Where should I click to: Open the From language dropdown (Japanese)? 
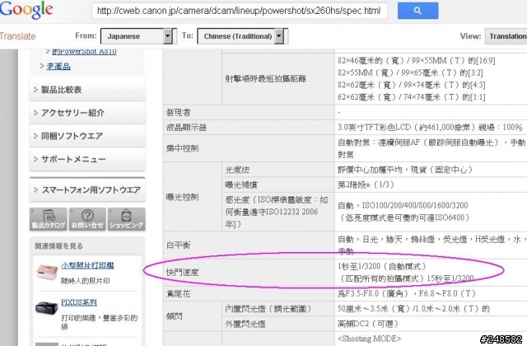[x=138, y=36]
